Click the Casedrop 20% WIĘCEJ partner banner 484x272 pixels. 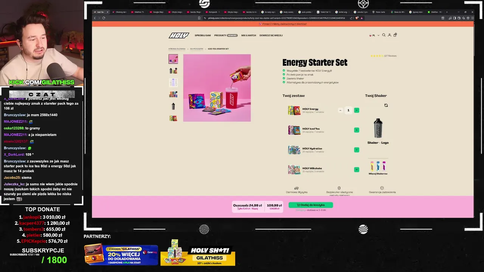[x=121, y=255]
